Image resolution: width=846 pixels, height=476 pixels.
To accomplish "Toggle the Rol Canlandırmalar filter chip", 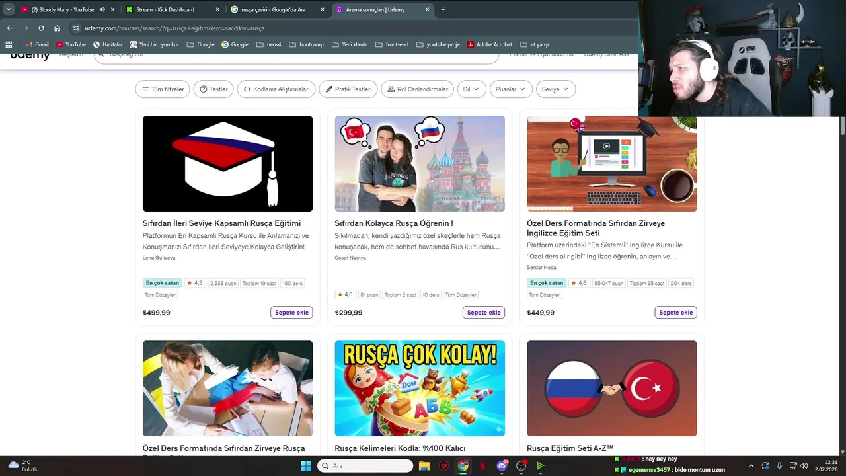I will (x=417, y=89).
